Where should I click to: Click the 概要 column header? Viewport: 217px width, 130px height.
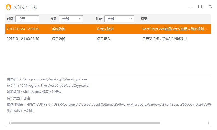pos(144,19)
